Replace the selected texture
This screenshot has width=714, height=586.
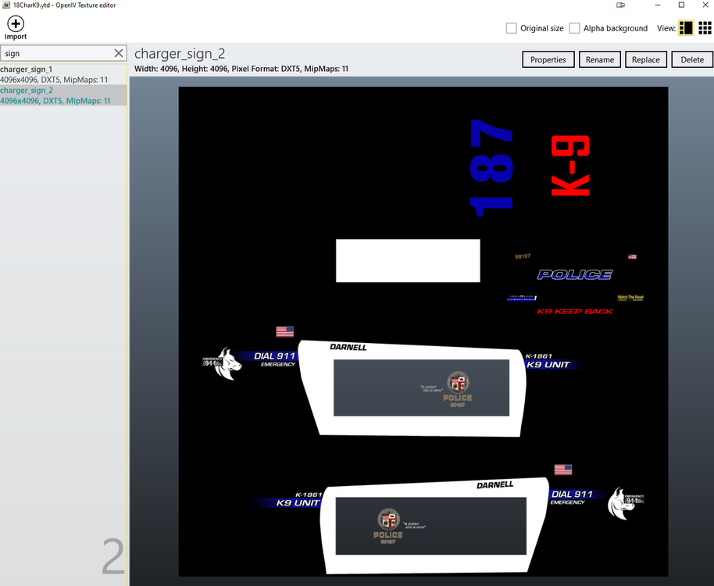pyautogui.click(x=646, y=59)
